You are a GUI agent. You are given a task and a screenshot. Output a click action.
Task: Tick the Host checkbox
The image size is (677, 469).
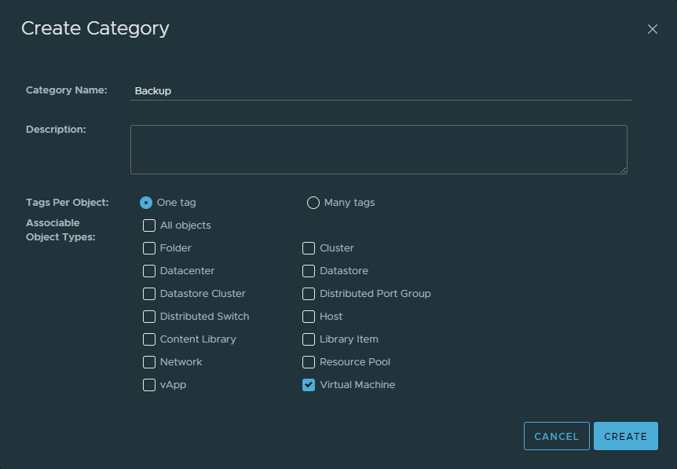click(x=309, y=317)
